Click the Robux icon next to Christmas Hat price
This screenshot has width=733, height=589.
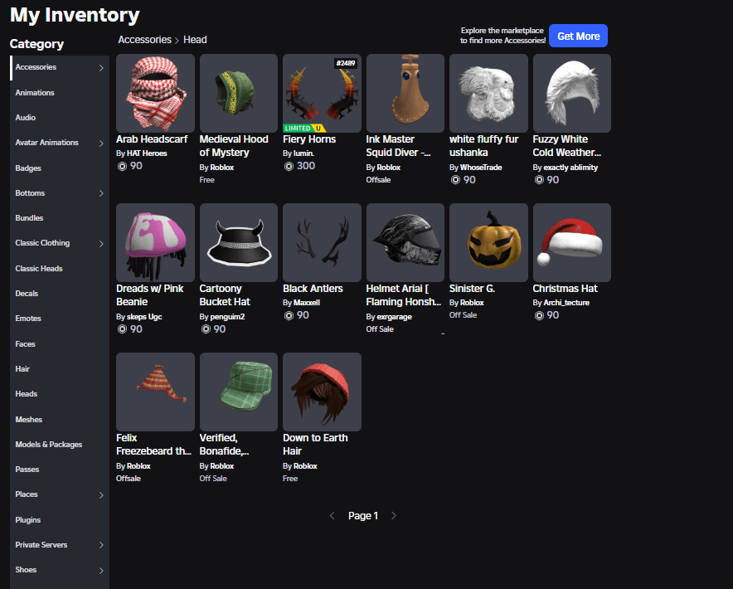pos(537,314)
